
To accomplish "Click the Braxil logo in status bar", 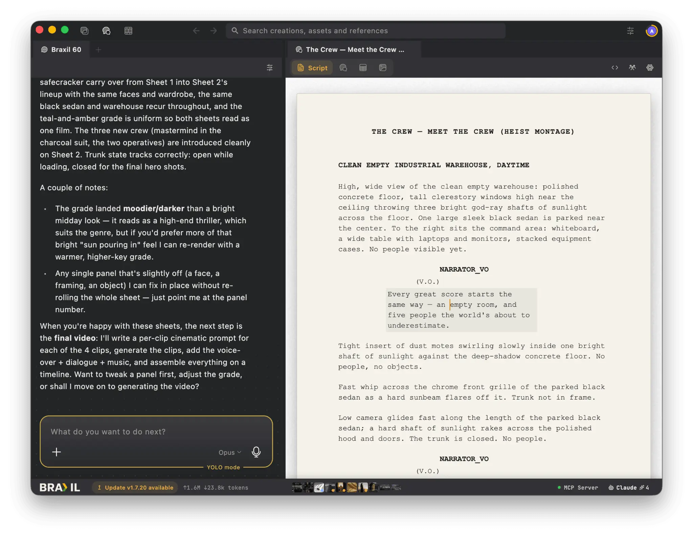I will [60, 488].
